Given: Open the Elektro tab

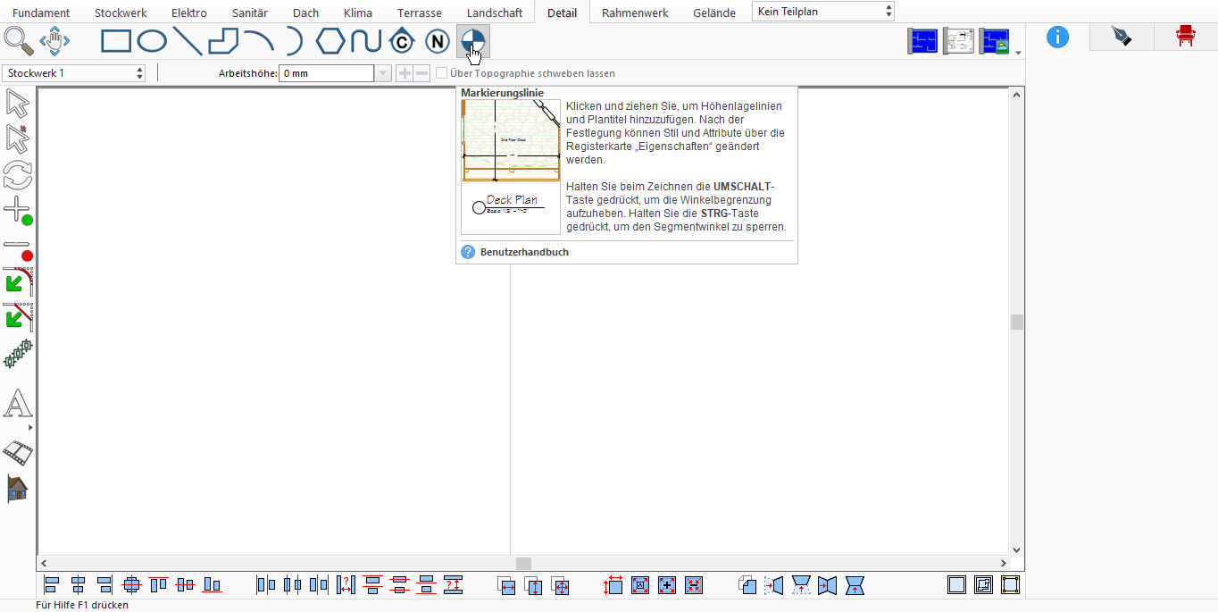Looking at the screenshot, I should coord(189,13).
